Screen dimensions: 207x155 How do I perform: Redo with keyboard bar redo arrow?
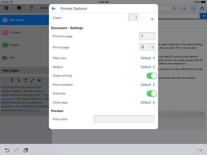16,150
